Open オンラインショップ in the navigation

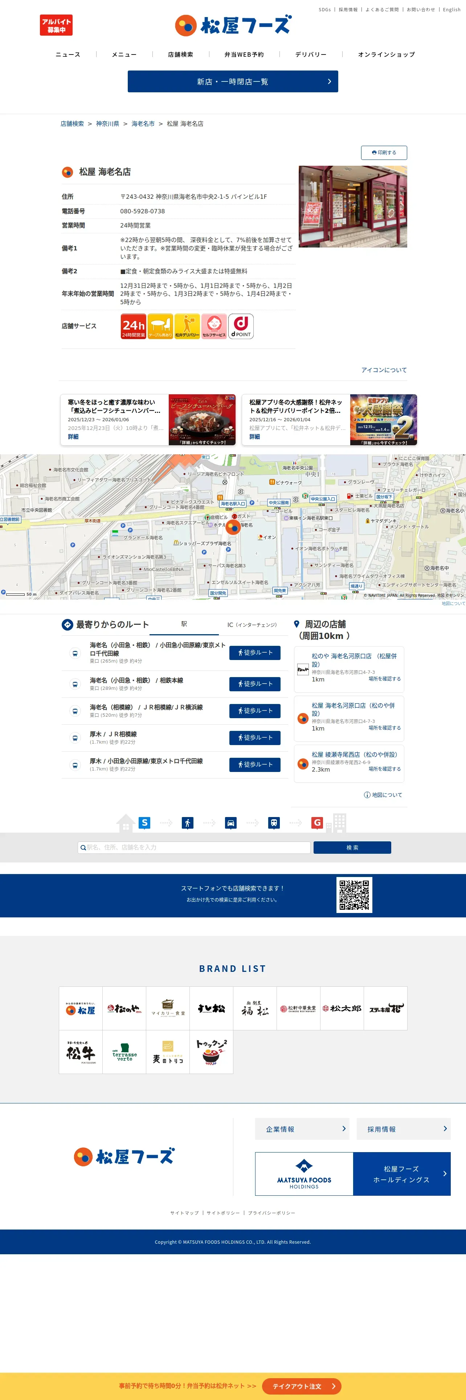click(386, 55)
